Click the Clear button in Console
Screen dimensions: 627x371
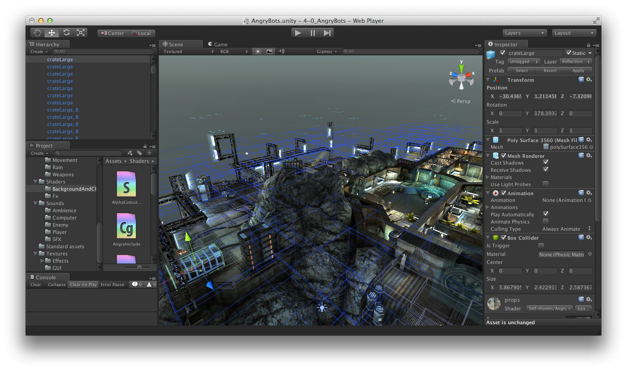click(36, 284)
